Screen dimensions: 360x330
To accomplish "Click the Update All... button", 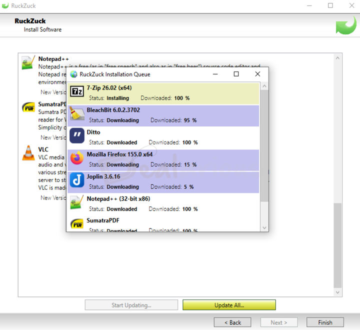I will point(229,305).
